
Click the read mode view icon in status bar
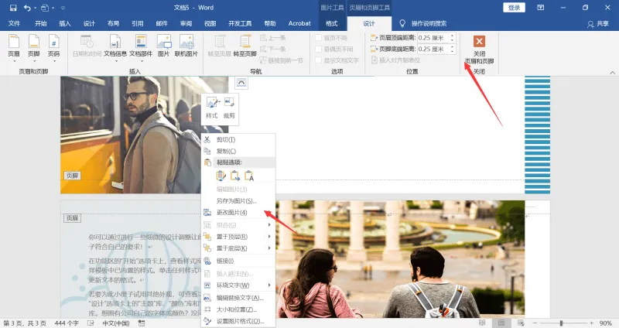482,323
